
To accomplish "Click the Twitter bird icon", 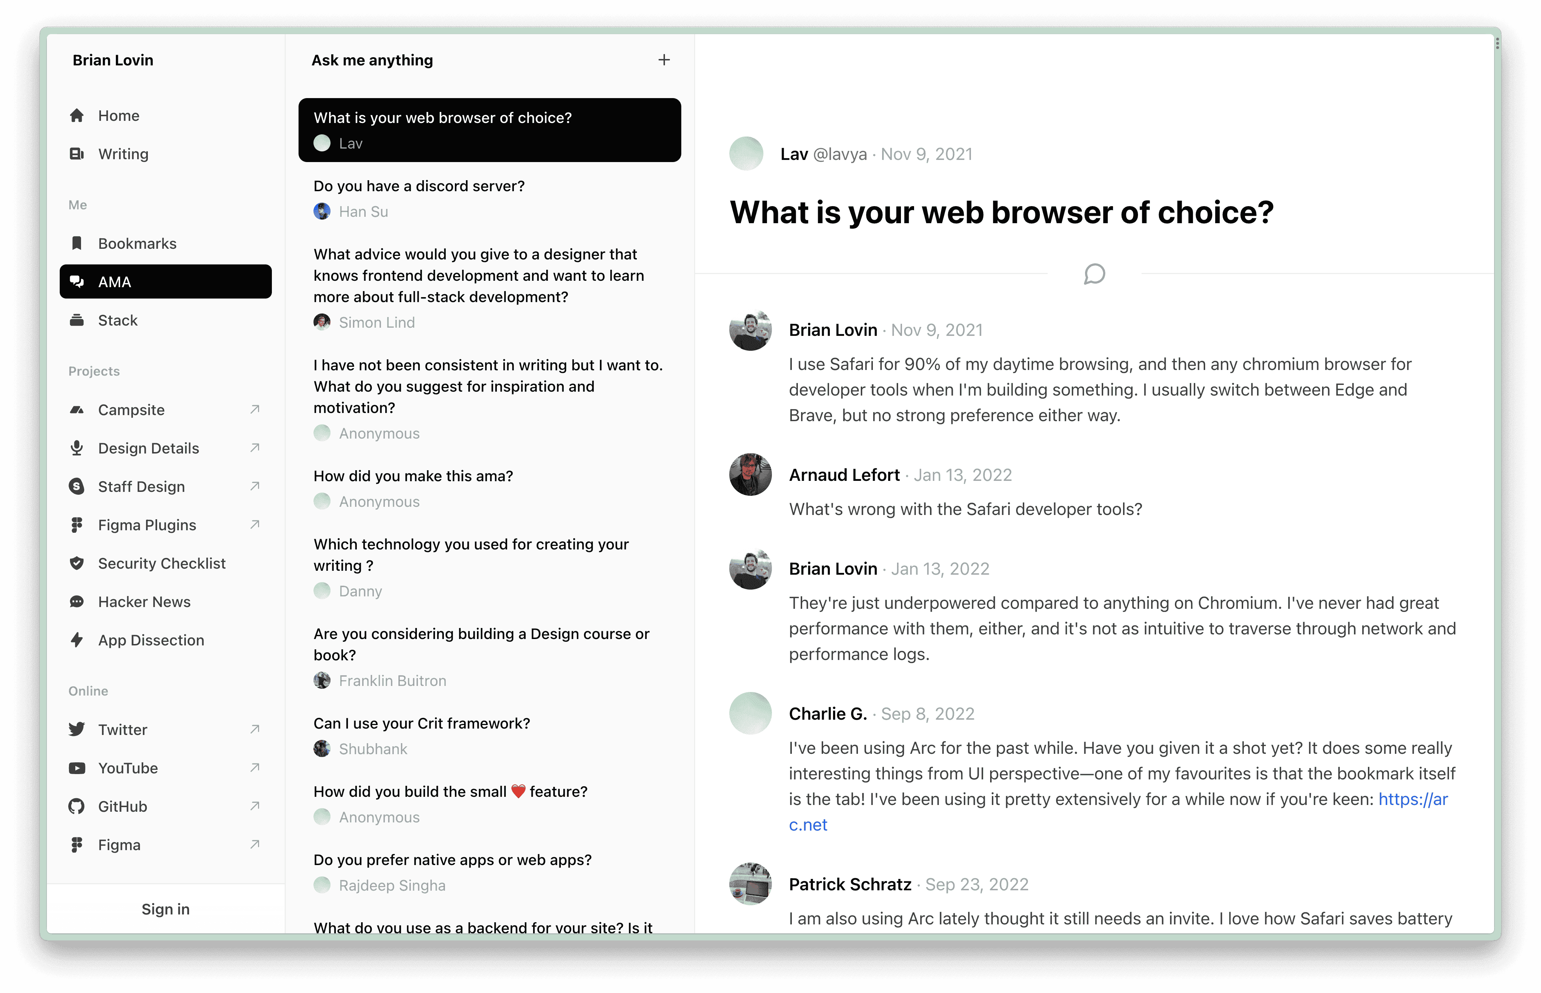I will click(77, 729).
